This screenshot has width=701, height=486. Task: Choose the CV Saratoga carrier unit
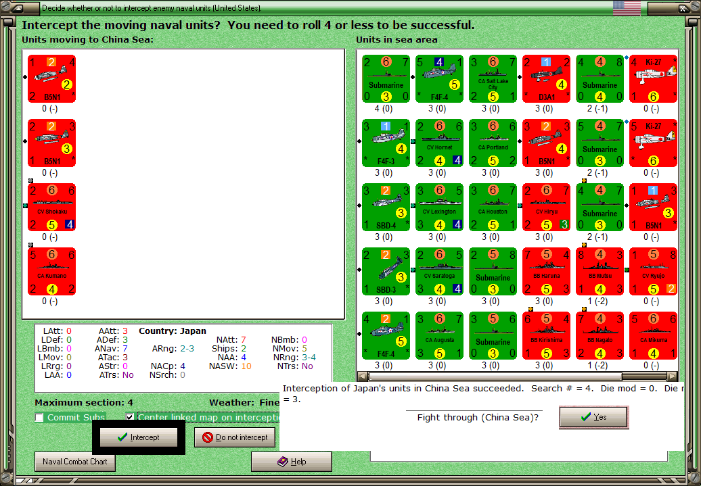(x=439, y=272)
